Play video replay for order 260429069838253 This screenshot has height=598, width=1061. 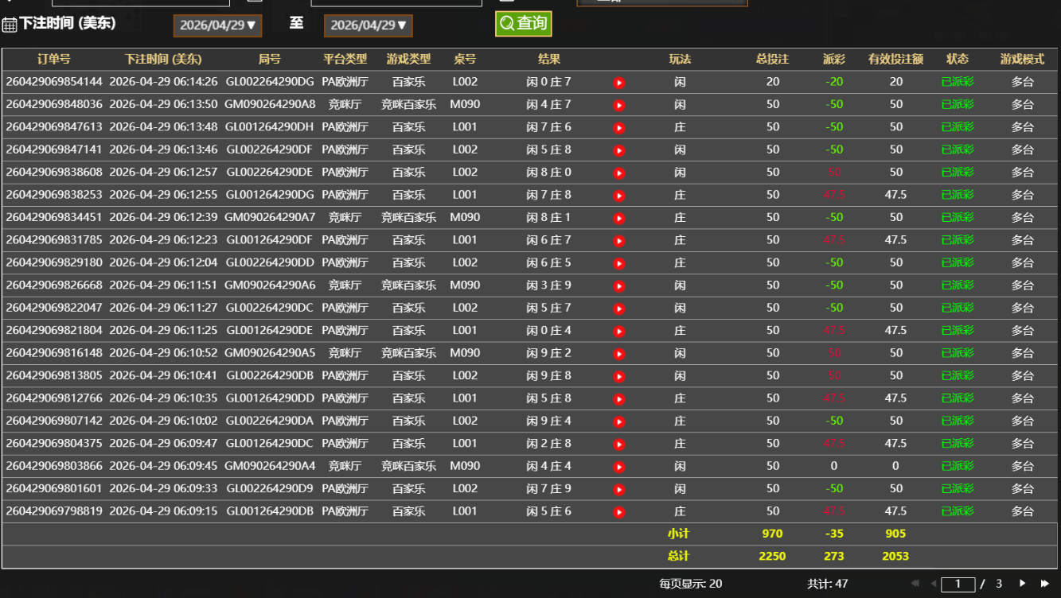(619, 196)
